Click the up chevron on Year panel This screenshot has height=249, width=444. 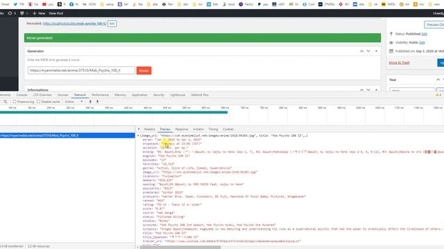point(438,80)
